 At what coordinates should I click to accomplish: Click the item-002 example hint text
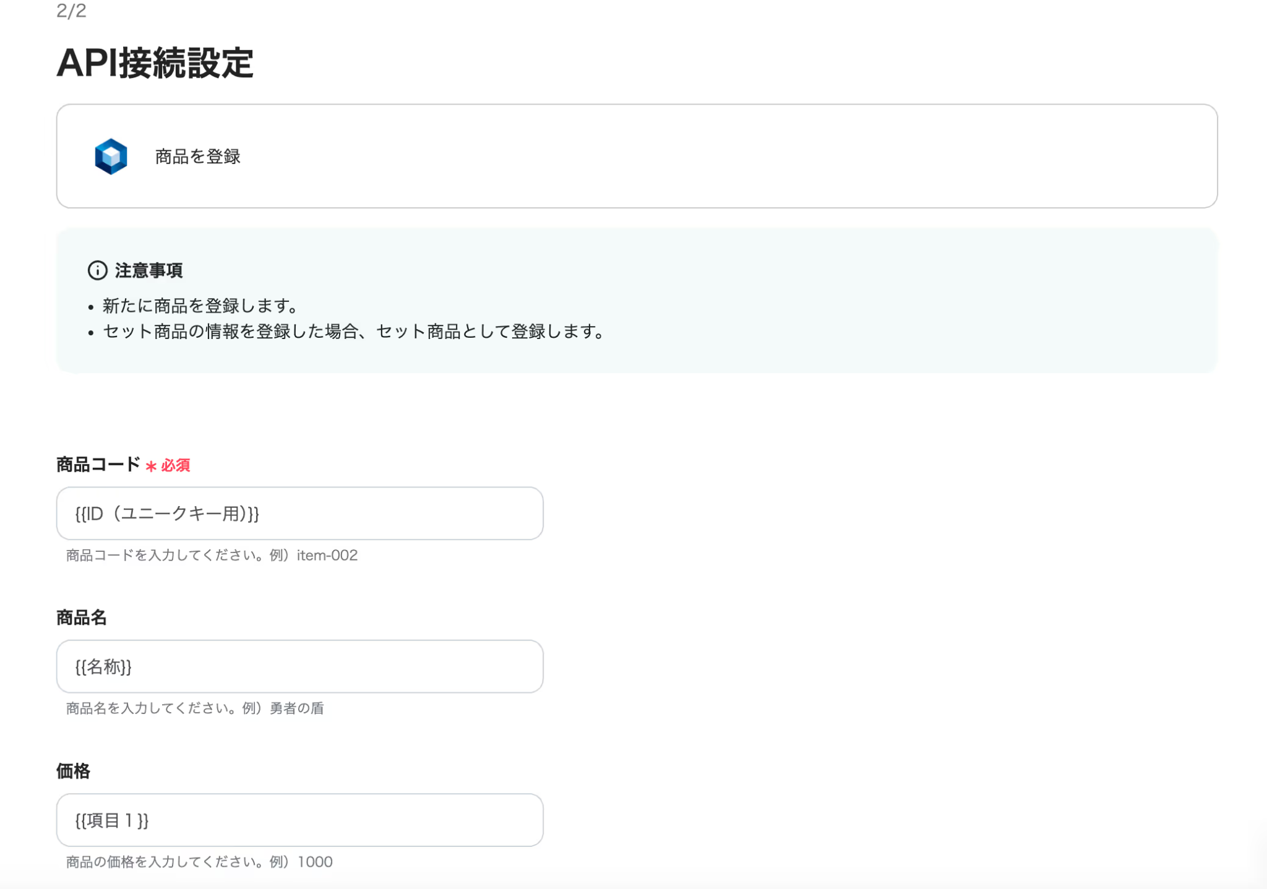(327, 555)
